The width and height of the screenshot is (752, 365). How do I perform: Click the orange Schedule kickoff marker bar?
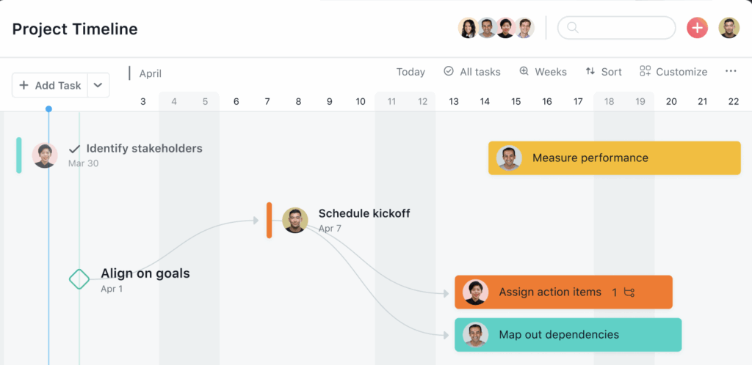coord(269,220)
